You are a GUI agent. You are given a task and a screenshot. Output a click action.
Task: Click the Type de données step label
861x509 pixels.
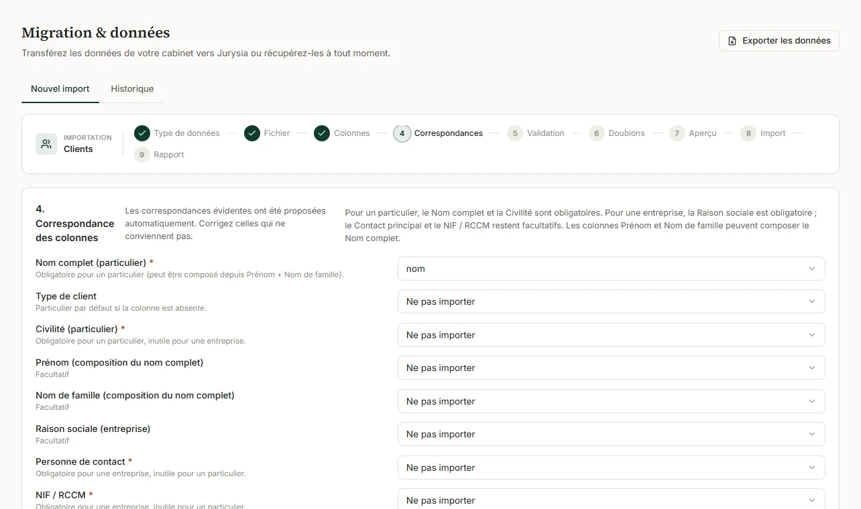pos(186,133)
